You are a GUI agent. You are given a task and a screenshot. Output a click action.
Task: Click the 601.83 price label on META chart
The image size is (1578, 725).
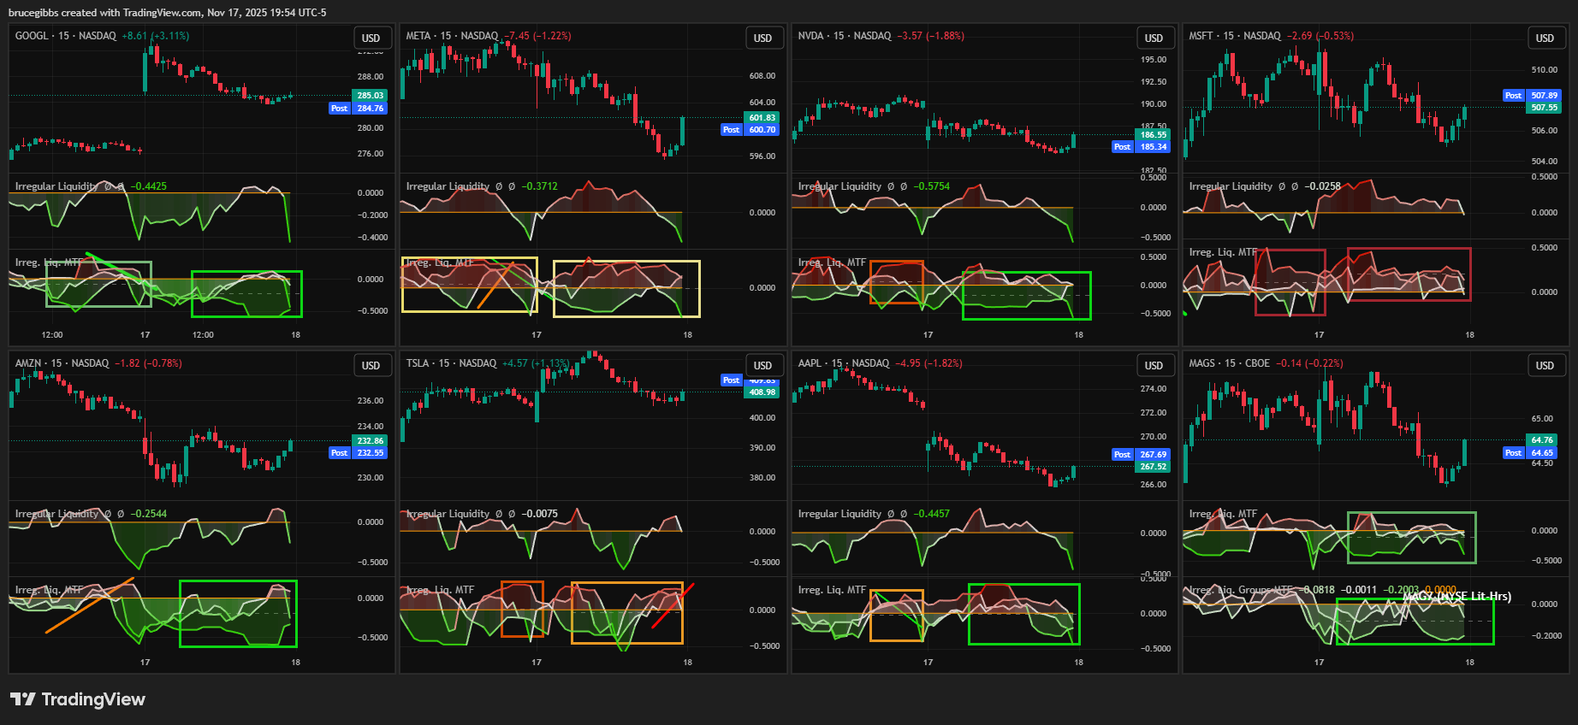coord(762,118)
